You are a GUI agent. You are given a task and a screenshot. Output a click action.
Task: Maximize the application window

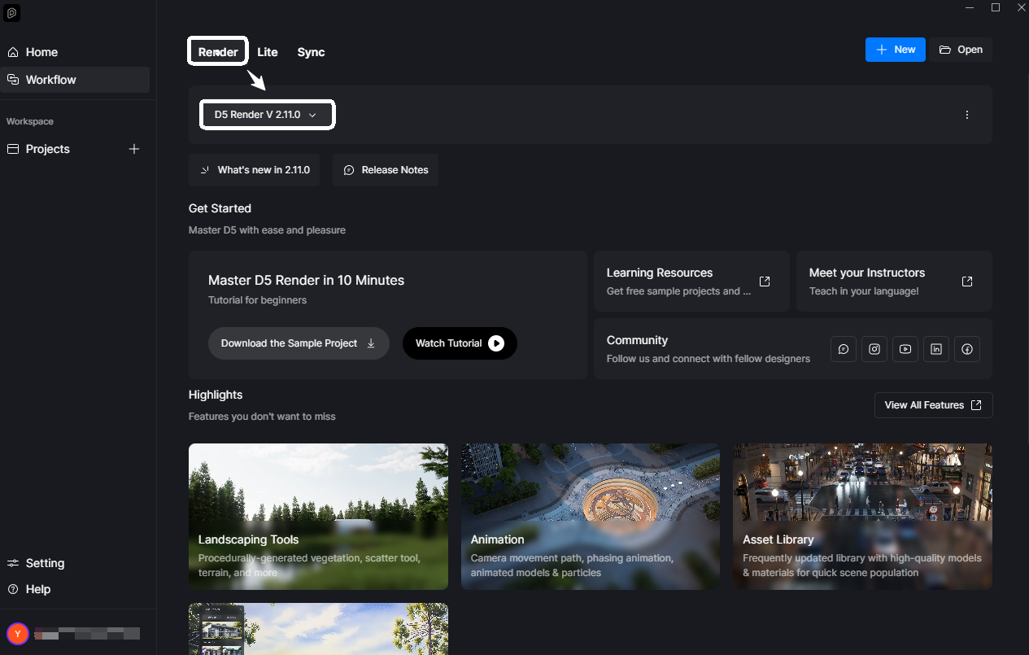pyautogui.click(x=996, y=7)
